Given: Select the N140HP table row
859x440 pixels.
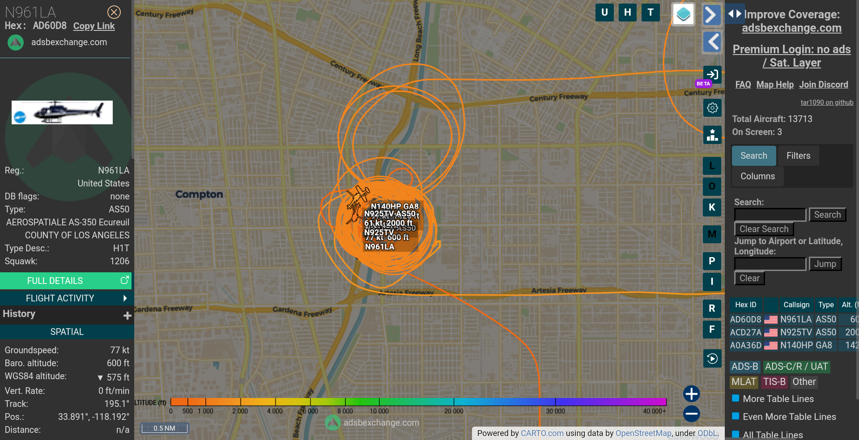Looking at the screenshot, I should [794, 345].
